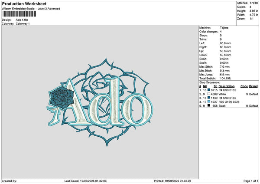Screen dimensions: 260x184
Task: Click the stitches value '17818'
Action: [253, 3]
